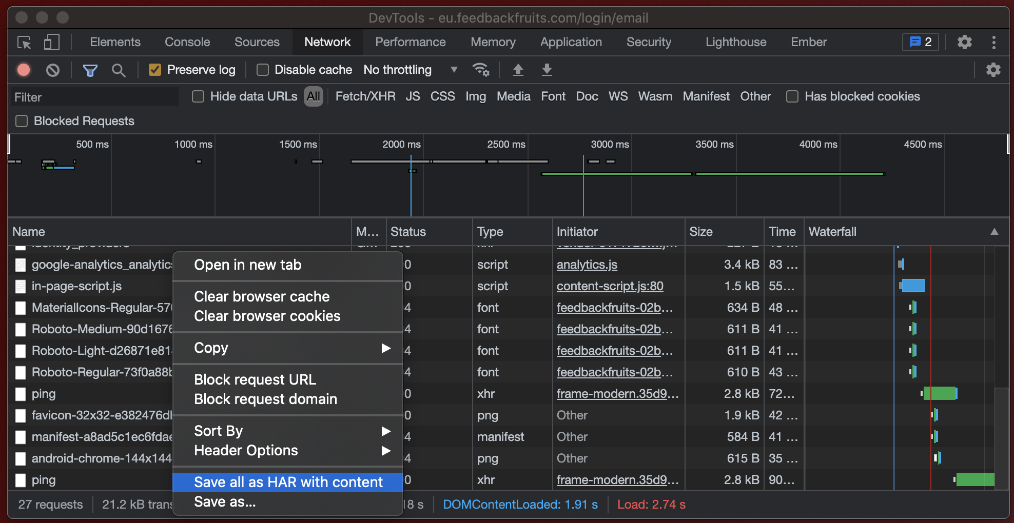Screen dimensions: 1014x523
Task: Click the request list scrollbar thumb
Action: click(1001, 439)
